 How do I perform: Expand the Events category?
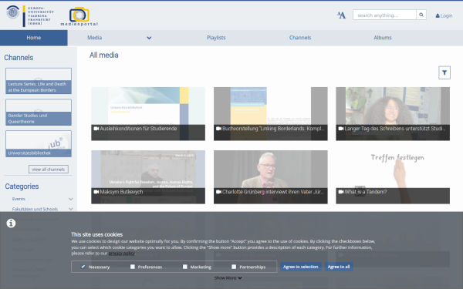[70, 199]
